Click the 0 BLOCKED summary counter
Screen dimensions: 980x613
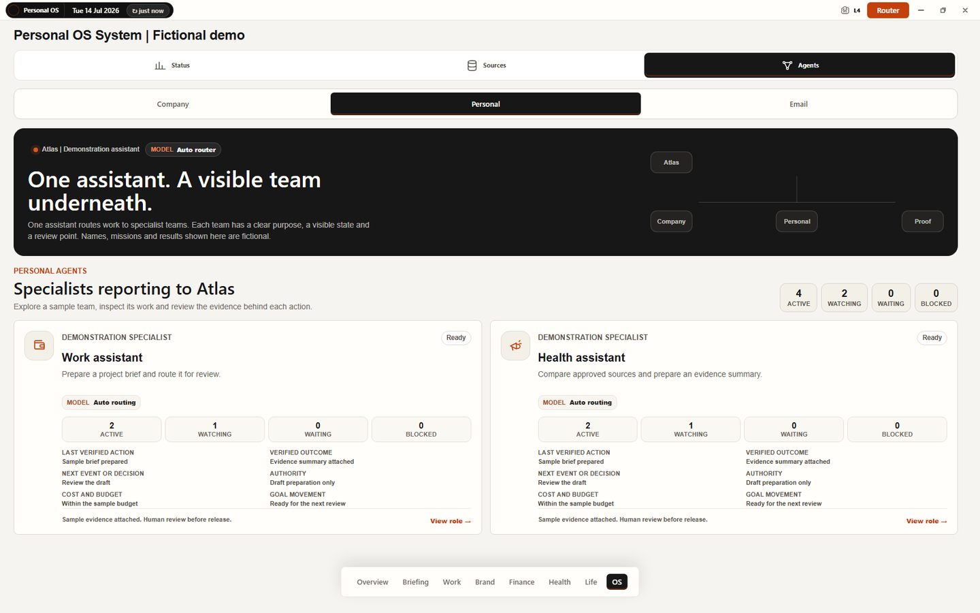[x=936, y=298]
